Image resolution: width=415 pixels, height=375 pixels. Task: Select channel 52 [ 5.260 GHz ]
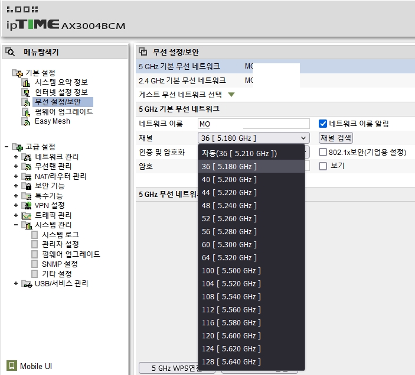tap(251, 218)
